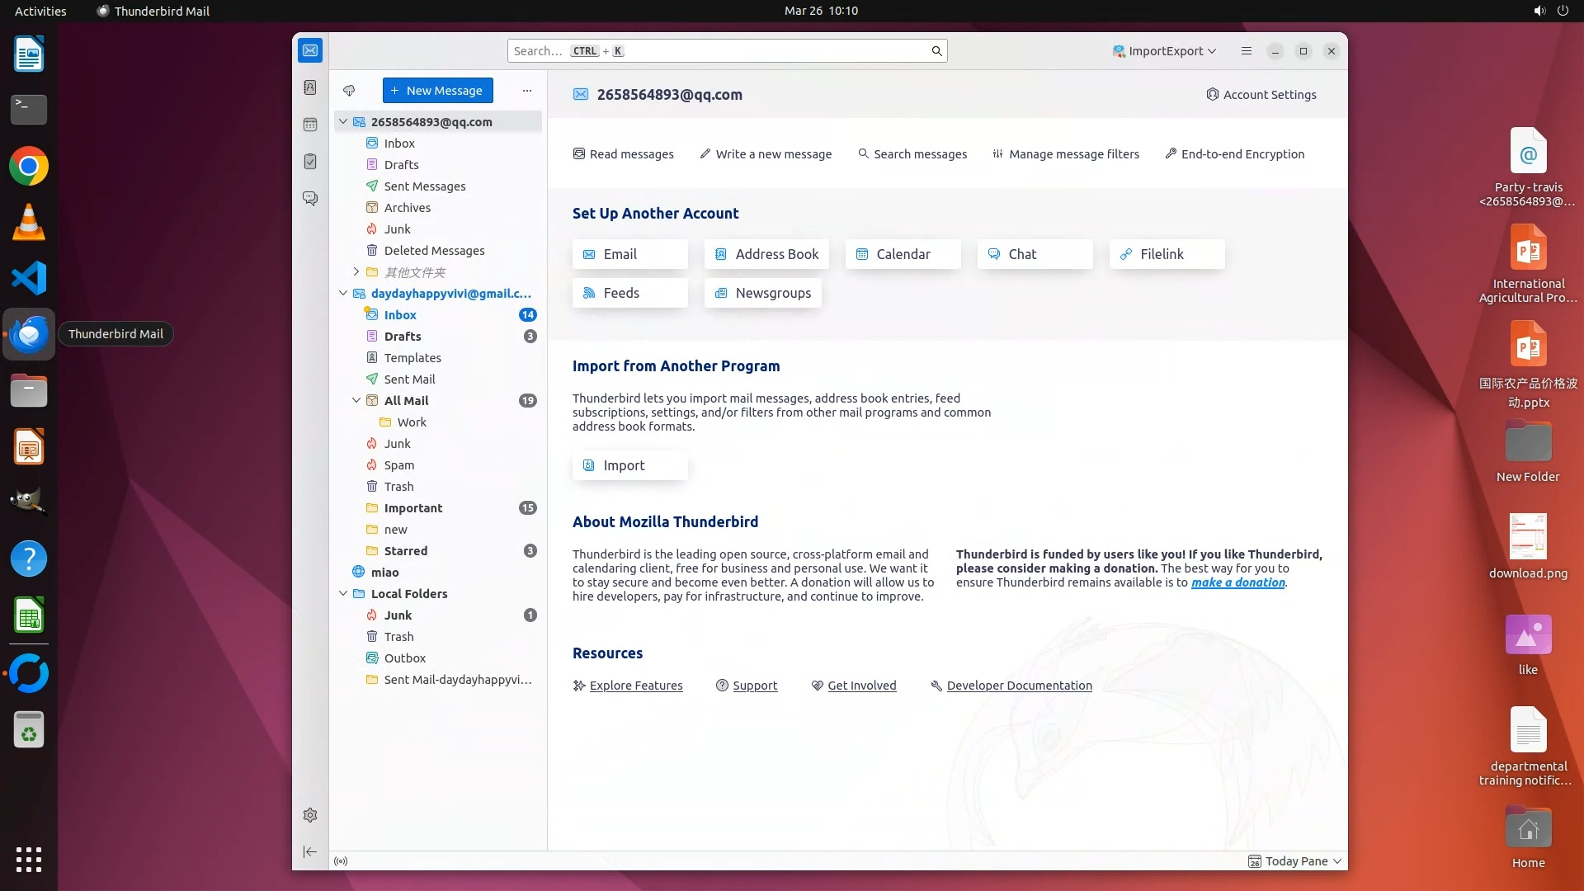1584x891 pixels.
Task: Open the Calendar space in sidebar
Action: tap(310, 125)
